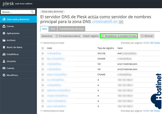Click the MX (10) record type cell
Screen dimensions: 162x114
[101, 53]
